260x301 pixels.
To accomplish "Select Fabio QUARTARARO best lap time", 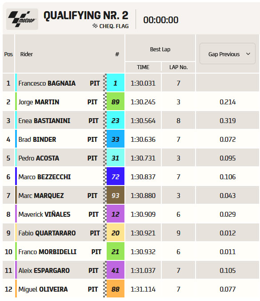I will pos(143,233).
